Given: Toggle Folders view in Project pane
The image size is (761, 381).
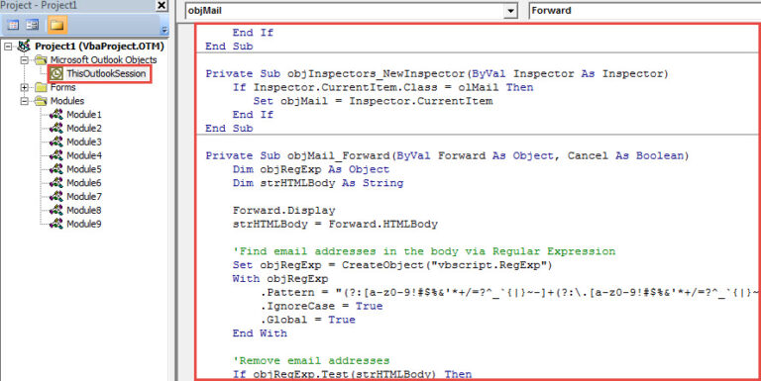Looking at the screenshot, I should tap(56, 25).
